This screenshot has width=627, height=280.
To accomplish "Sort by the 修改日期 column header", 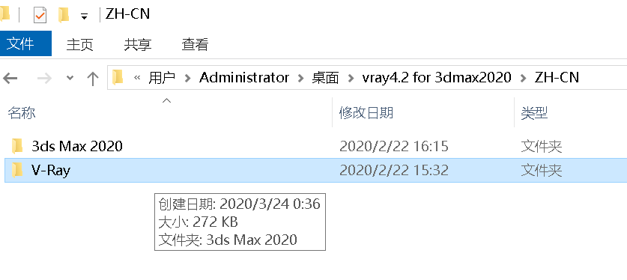I will pos(366,113).
